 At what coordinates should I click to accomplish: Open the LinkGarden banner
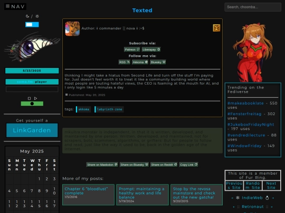[x=32, y=130]
